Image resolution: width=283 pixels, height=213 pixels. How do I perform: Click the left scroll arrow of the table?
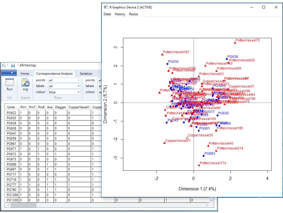click(8, 205)
